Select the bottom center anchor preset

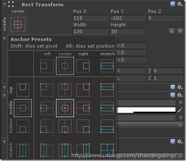tap(65, 126)
